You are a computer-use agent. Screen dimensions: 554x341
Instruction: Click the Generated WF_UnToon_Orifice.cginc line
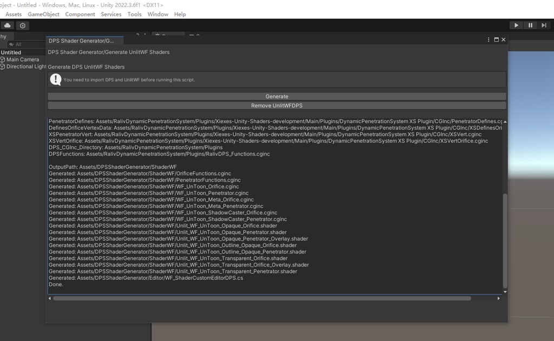(x=144, y=186)
